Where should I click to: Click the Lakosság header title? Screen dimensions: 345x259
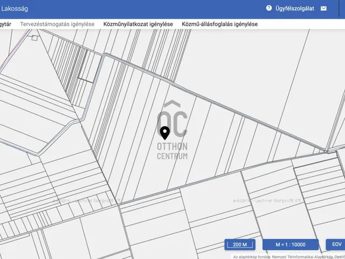coord(15,9)
